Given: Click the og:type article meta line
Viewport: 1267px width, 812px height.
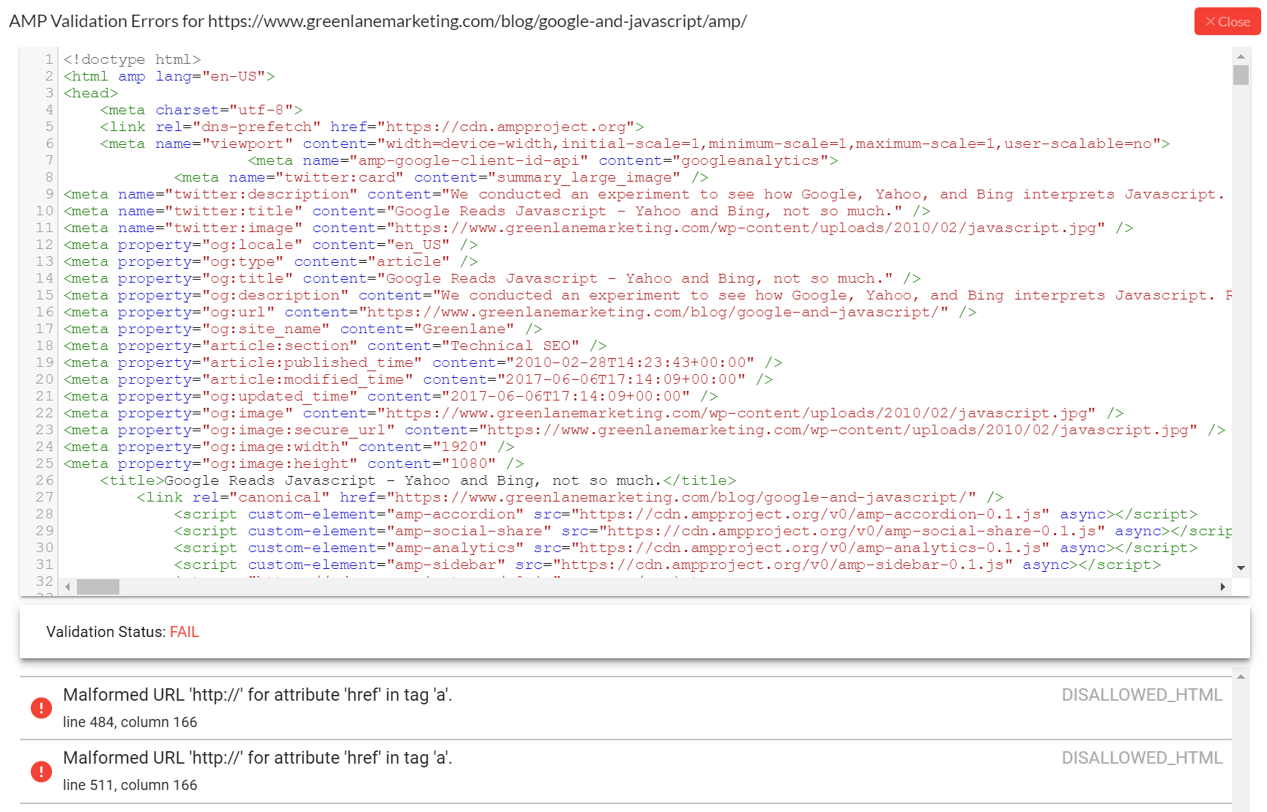Looking at the screenshot, I should (x=271, y=261).
